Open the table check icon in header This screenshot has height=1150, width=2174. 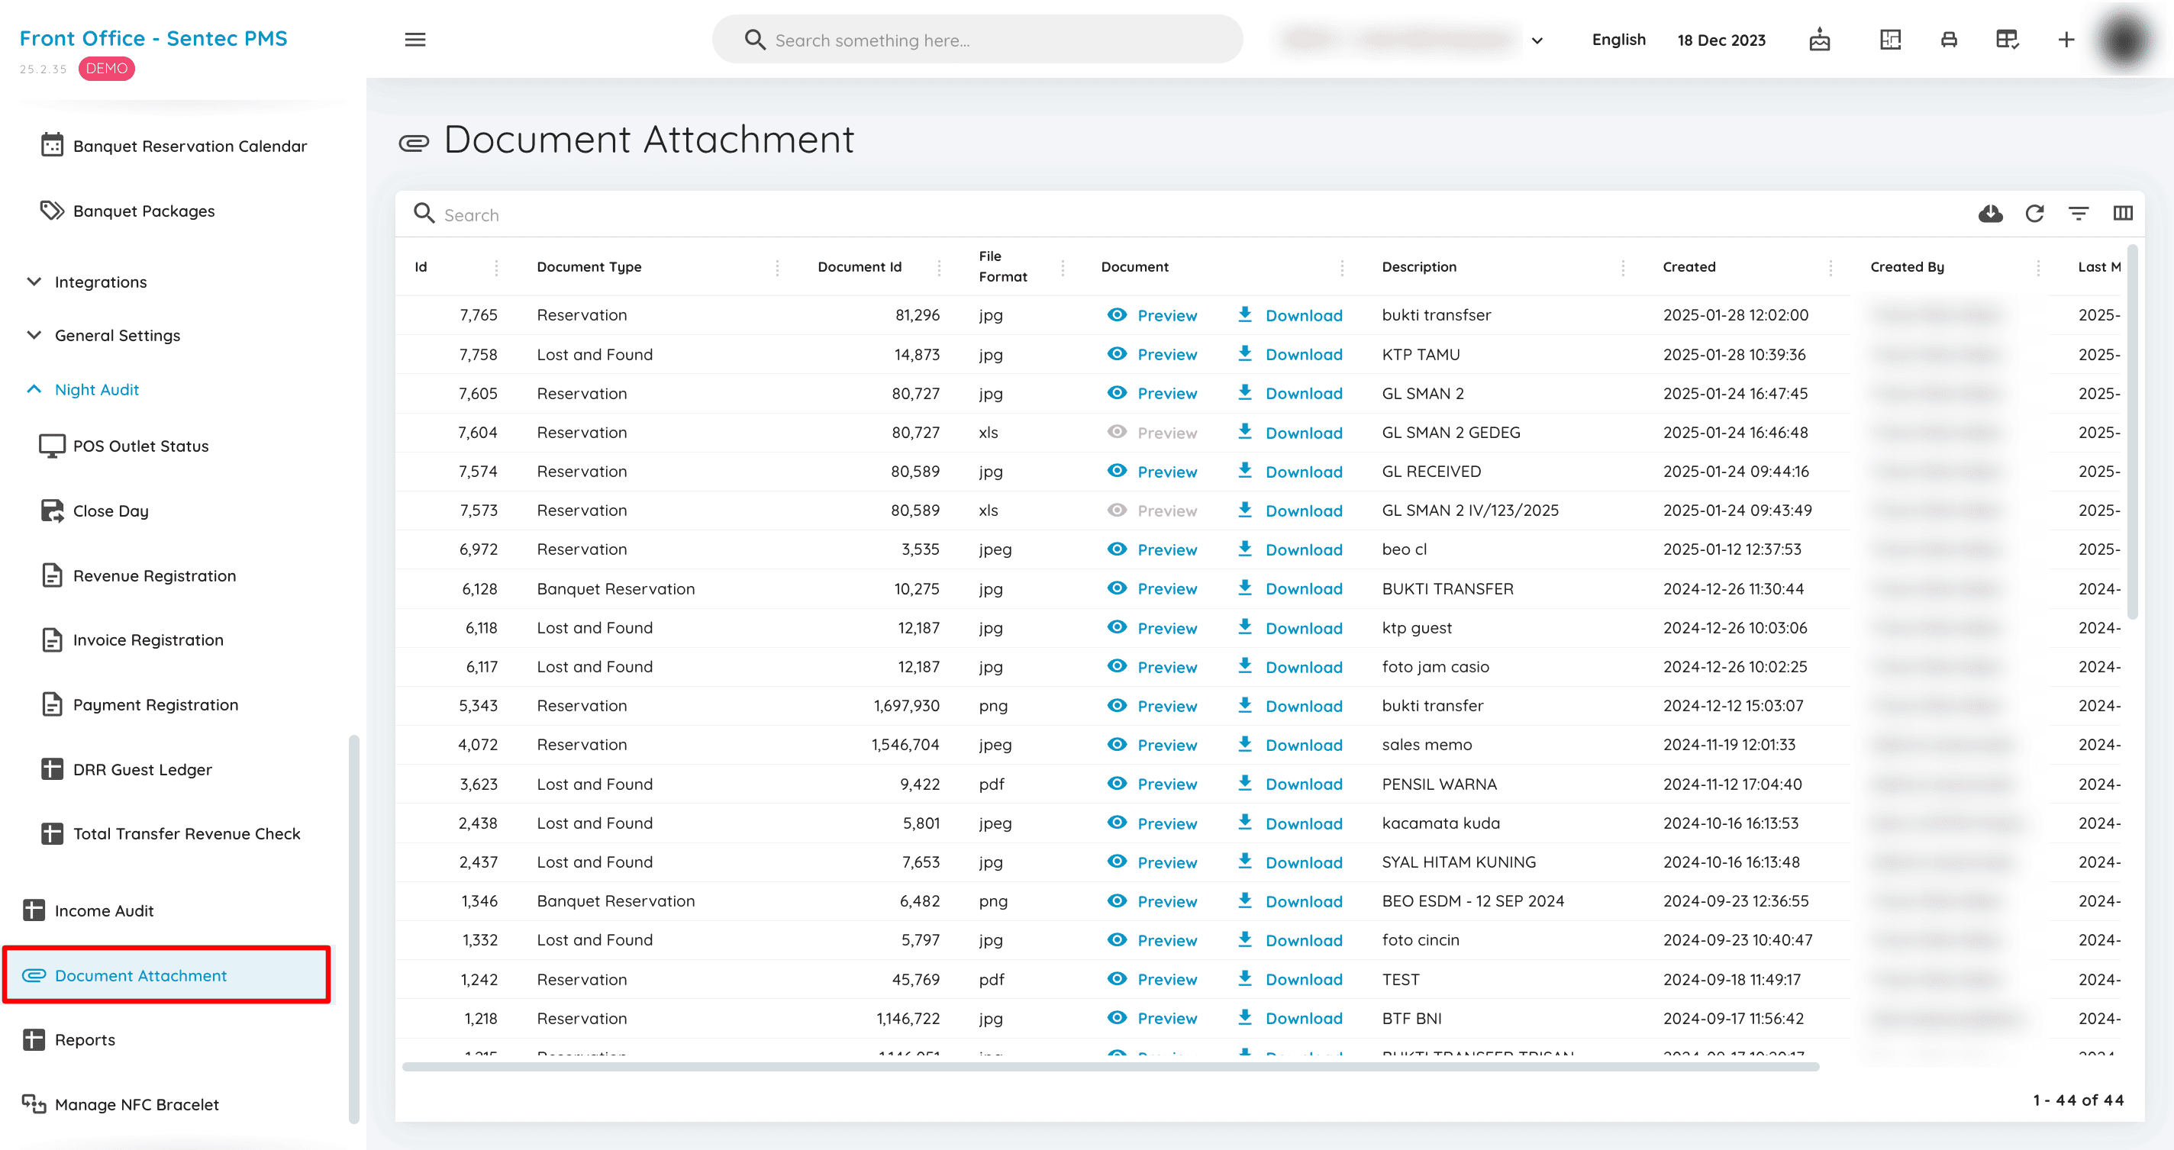tap(2007, 40)
